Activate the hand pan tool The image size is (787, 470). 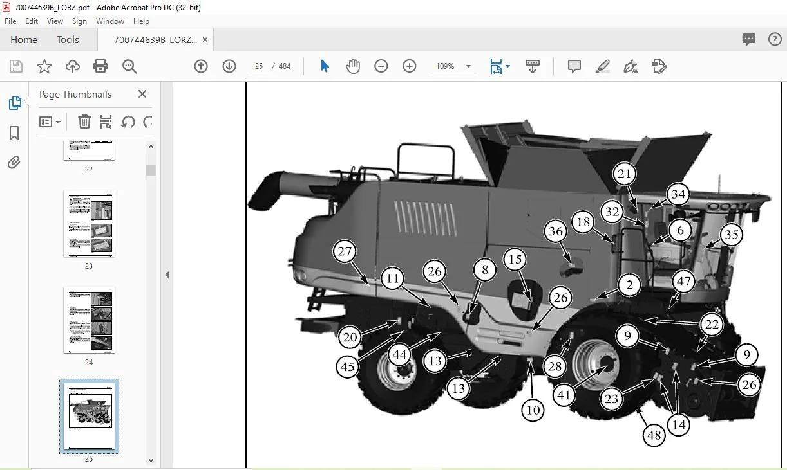[353, 66]
